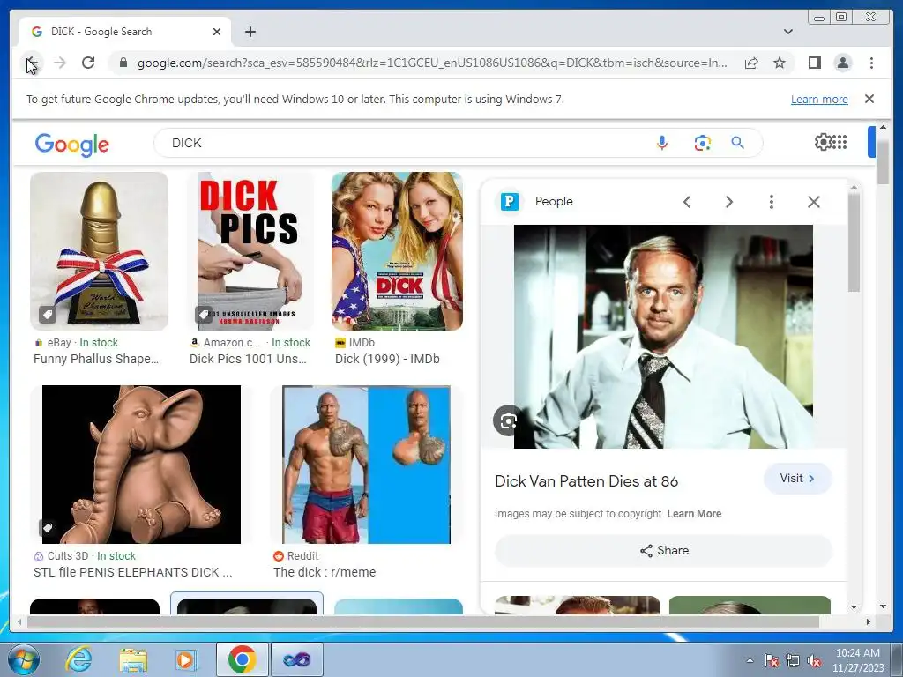Dismiss the Chrome update notification bar
The image size is (903, 677).
pos(869,99)
